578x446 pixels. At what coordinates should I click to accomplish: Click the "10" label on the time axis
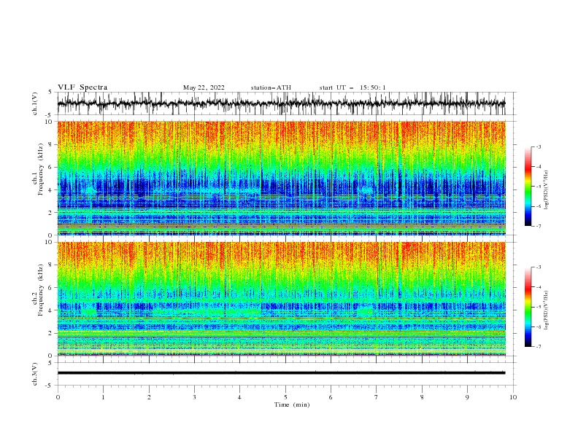tap(513, 397)
